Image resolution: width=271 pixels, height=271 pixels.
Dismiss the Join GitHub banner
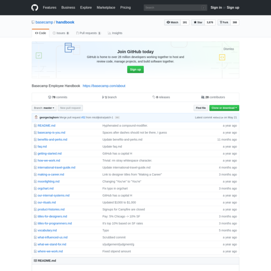(x=229, y=49)
